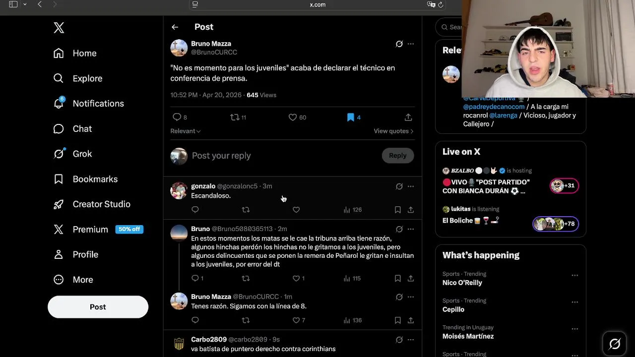This screenshot has height=357, width=635.
Task: Join El Boliche live space
Action: (510, 220)
